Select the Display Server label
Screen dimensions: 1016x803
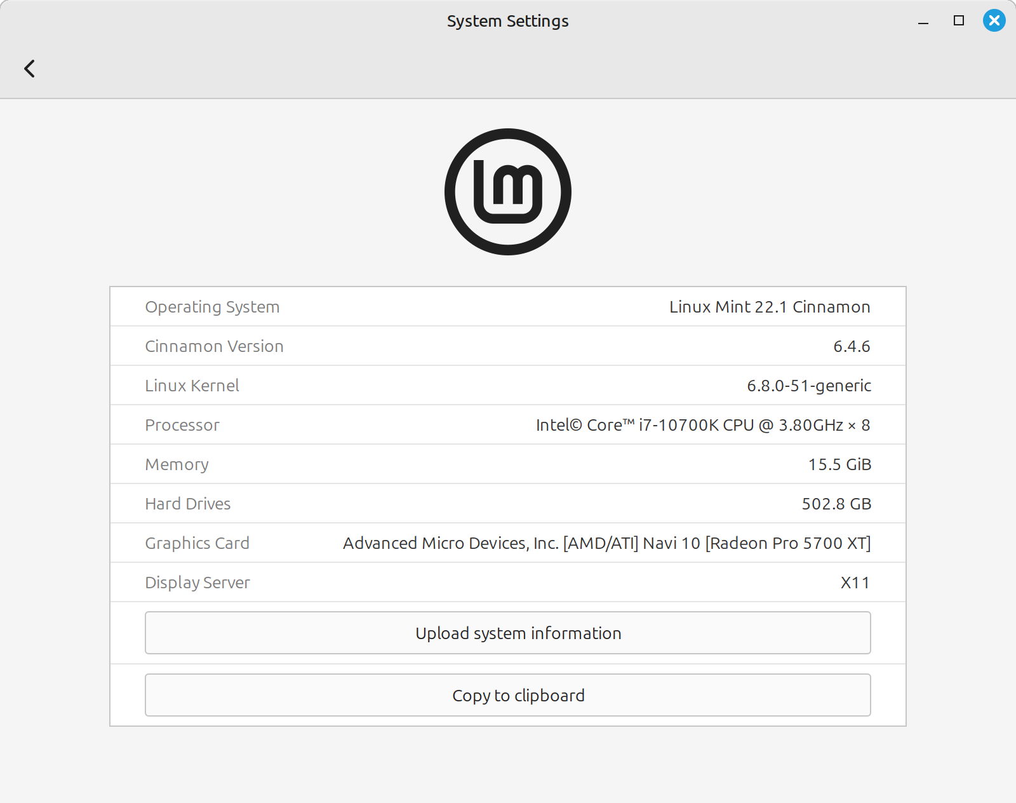tap(197, 583)
